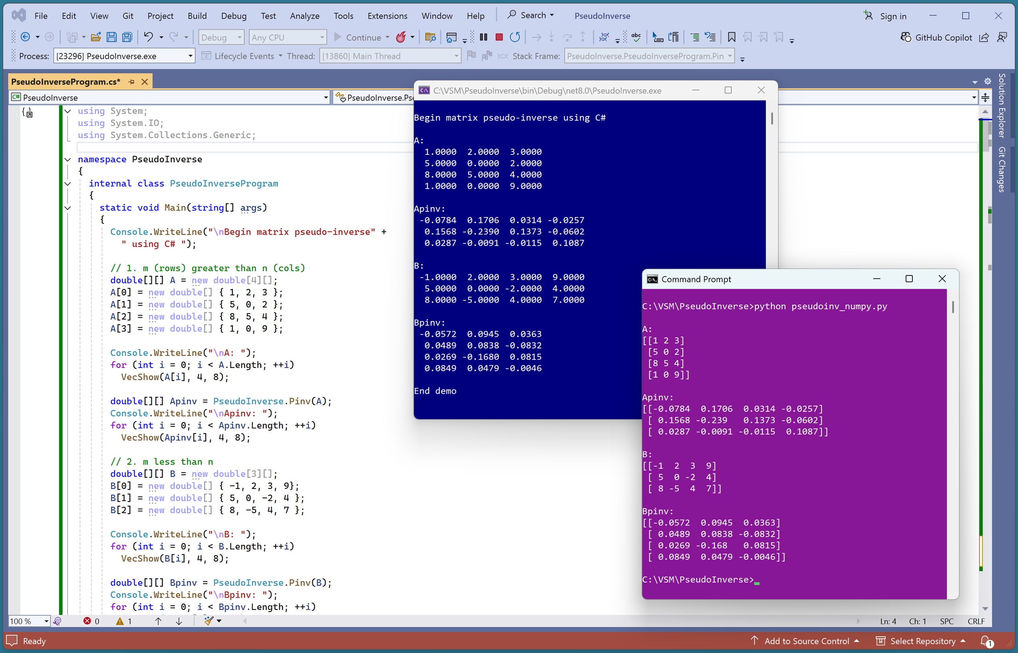
Task: Click the Open File folder icon
Action: 96,37
